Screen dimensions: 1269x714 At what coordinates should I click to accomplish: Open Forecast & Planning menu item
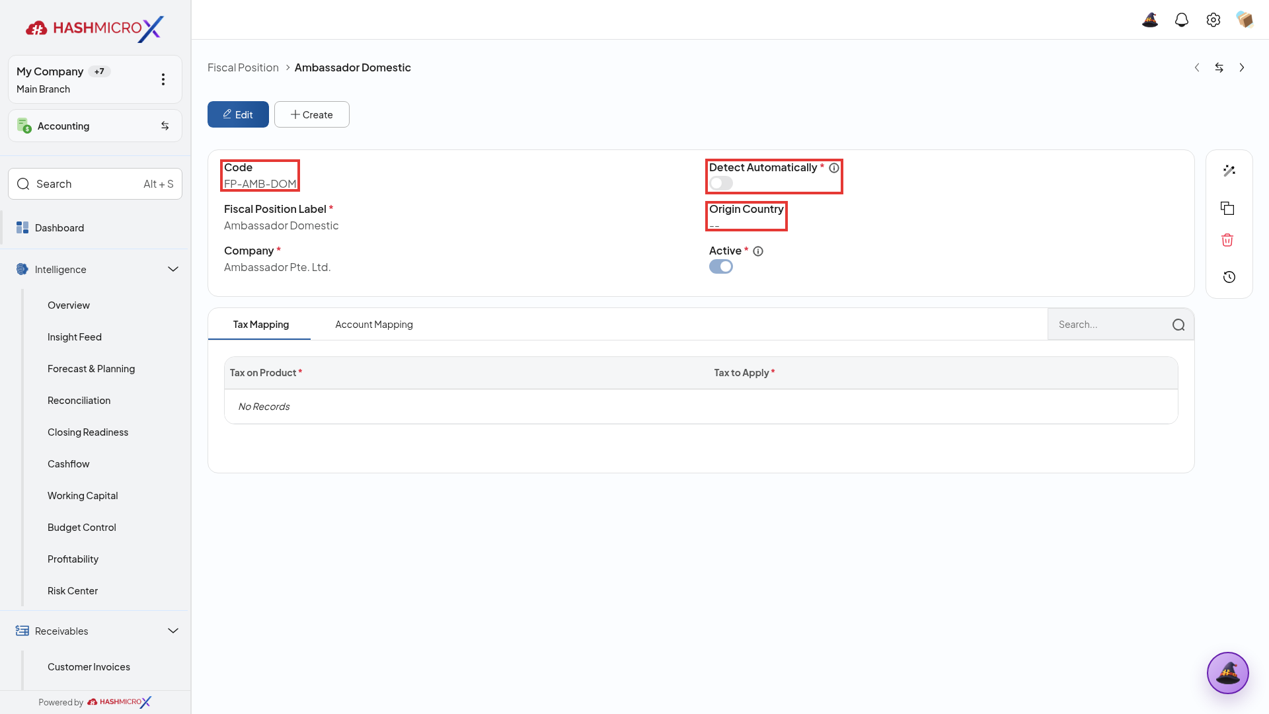[x=91, y=369]
